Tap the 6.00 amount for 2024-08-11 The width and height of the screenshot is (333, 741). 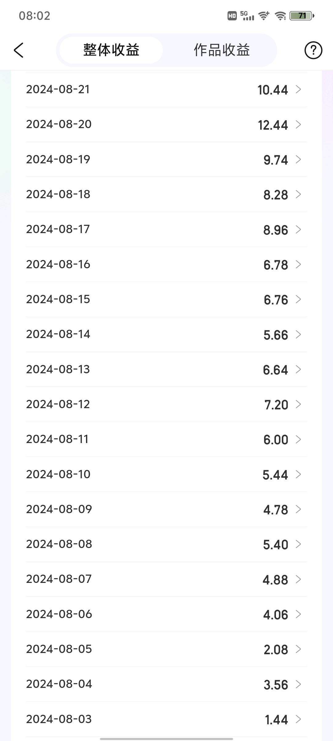[275, 440]
